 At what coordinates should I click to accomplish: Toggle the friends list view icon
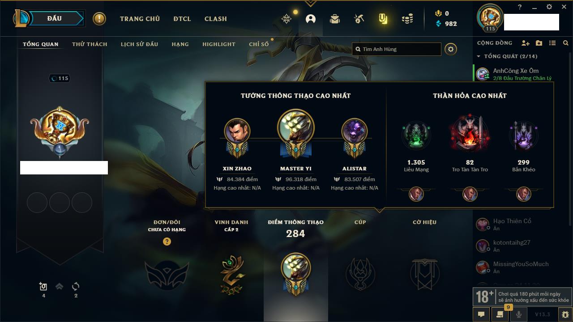(552, 43)
